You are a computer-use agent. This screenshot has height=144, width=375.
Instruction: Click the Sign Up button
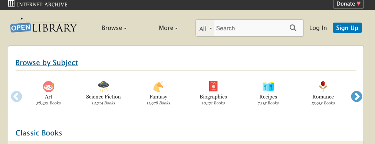click(x=347, y=28)
